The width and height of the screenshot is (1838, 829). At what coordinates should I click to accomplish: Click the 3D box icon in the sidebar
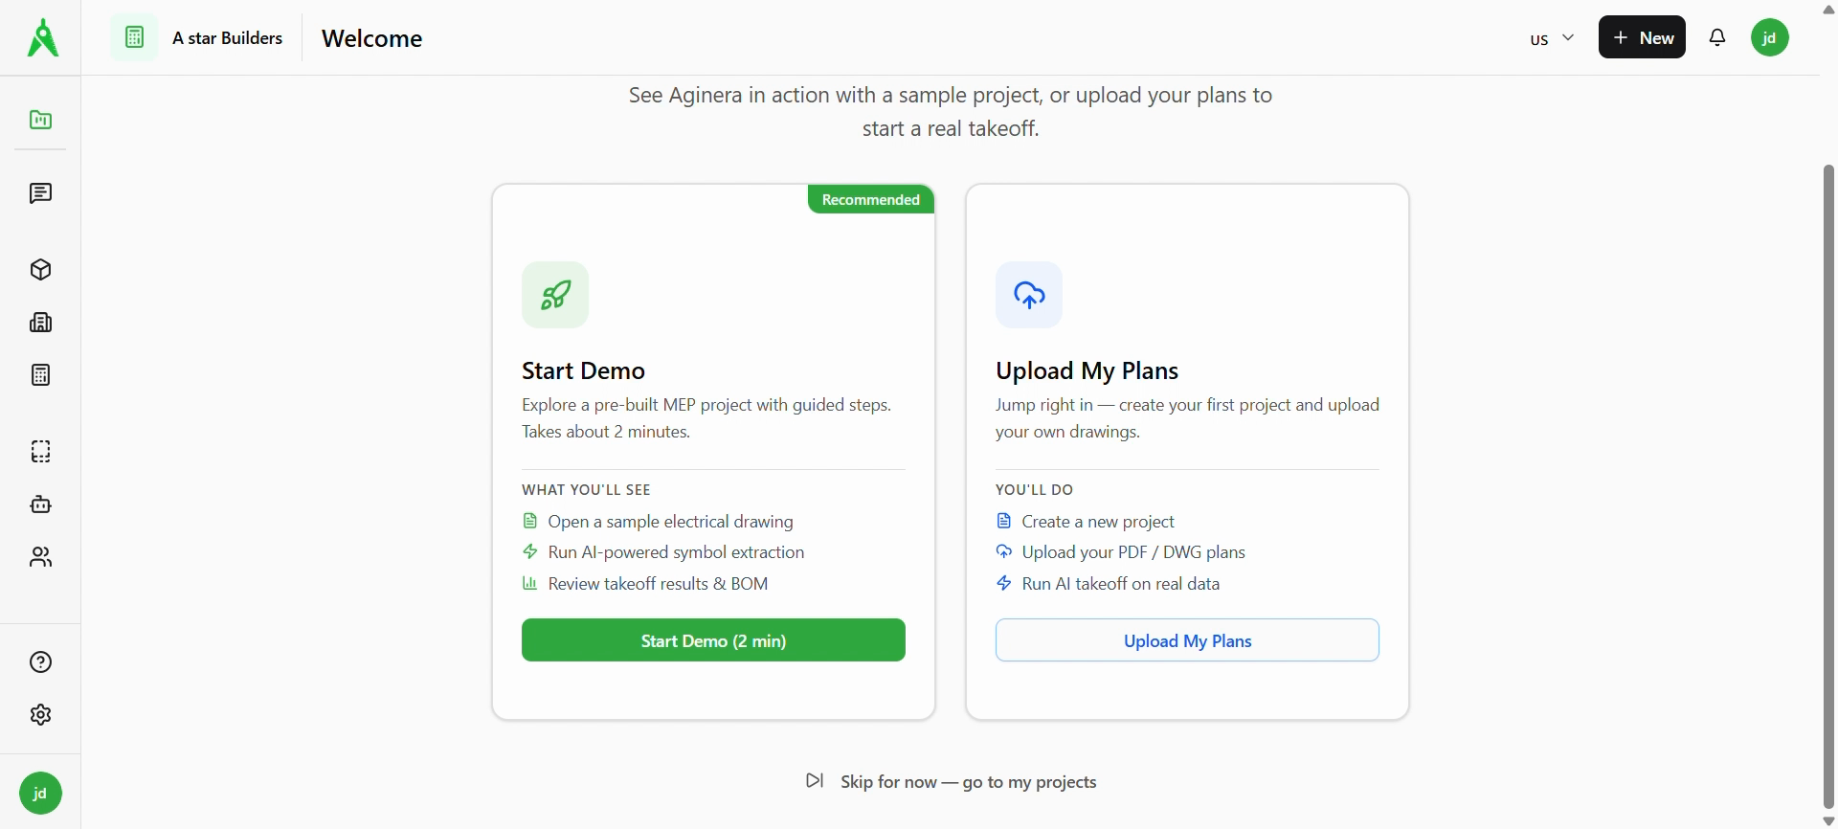tap(40, 270)
